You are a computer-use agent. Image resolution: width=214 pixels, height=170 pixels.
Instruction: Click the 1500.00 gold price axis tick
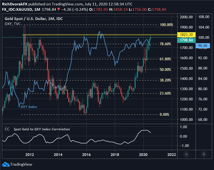[186, 68]
